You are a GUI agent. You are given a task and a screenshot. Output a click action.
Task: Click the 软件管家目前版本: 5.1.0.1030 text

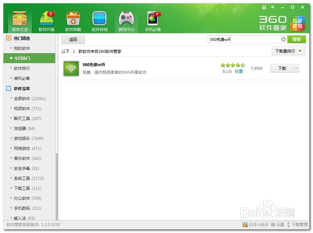33,225
